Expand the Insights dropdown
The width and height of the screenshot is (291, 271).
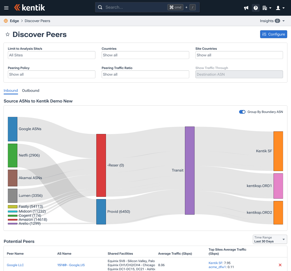pyautogui.click(x=272, y=21)
